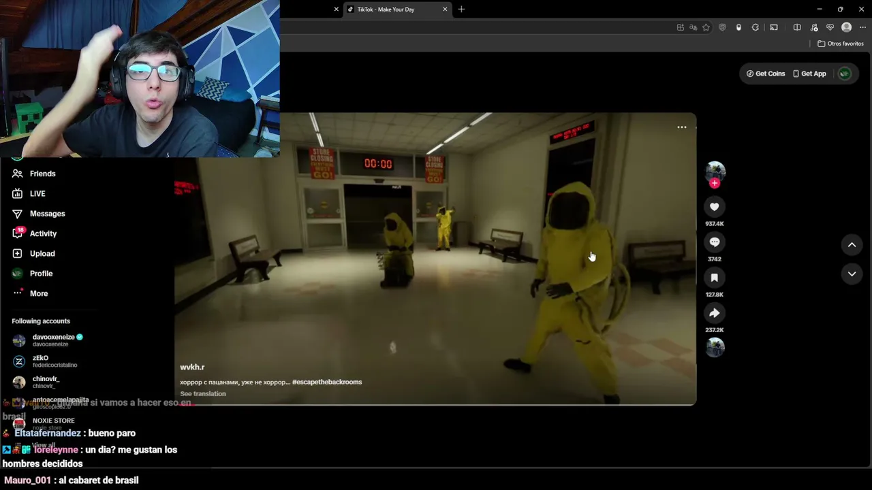
Task: Open the Otros favoritos bookmarks folder
Action: [841, 44]
